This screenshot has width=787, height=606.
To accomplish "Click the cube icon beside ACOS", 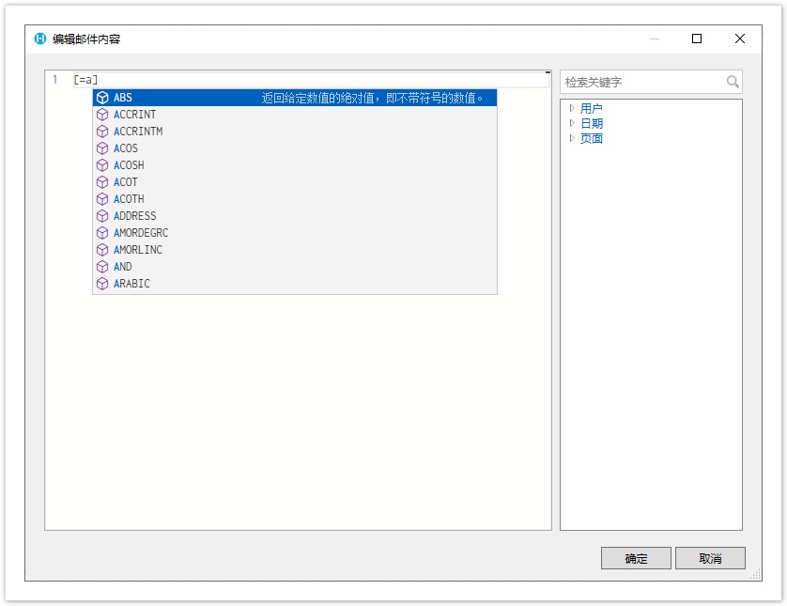I will (102, 148).
